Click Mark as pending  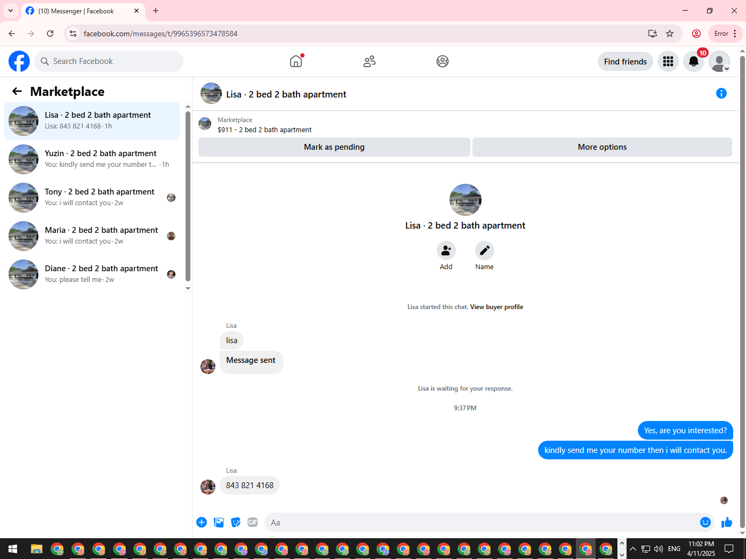coord(334,147)
